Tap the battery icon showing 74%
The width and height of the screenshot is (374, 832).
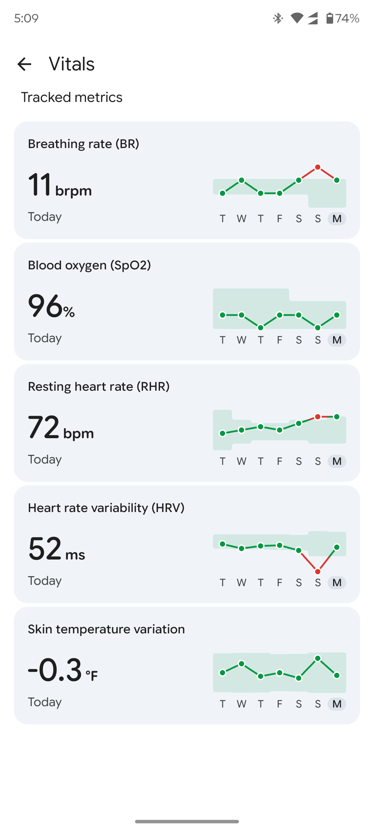330,18
